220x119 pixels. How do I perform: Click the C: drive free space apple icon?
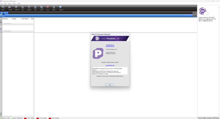(25, 118)
